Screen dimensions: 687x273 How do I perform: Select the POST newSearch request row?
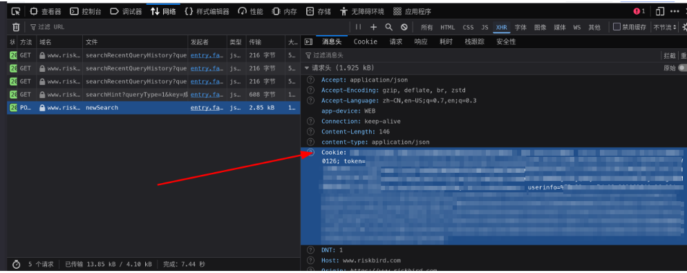coord(154,107)
